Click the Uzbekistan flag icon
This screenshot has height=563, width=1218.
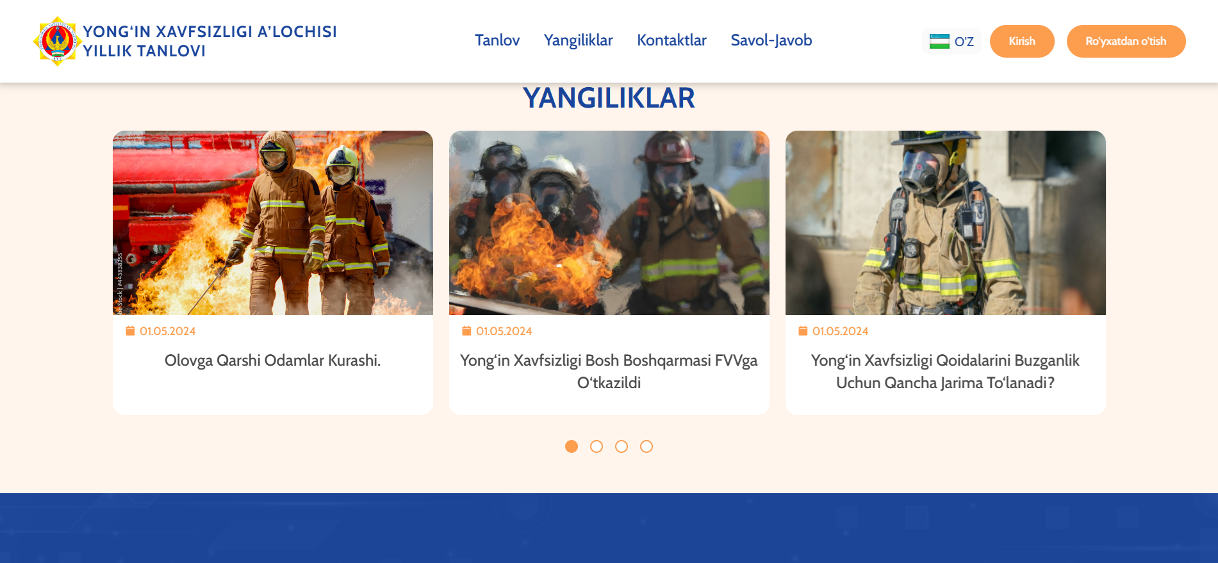[939, 42]
